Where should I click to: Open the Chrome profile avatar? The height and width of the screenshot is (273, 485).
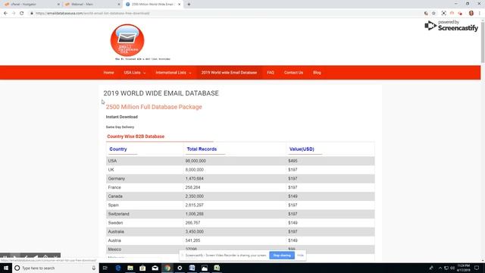(471, 14)
